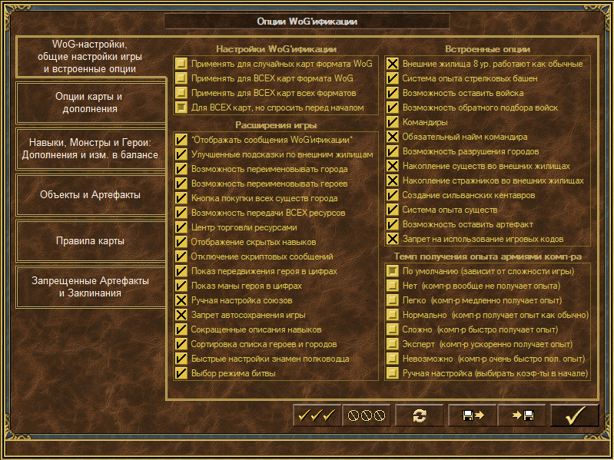The height and width of the screenshot is (460, 614).
Task: Click the reset to defaults refresh button
Action: click(x=420, y=415)
